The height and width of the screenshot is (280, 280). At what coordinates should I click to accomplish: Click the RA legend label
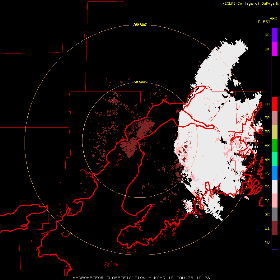click(x=267, y=160)
